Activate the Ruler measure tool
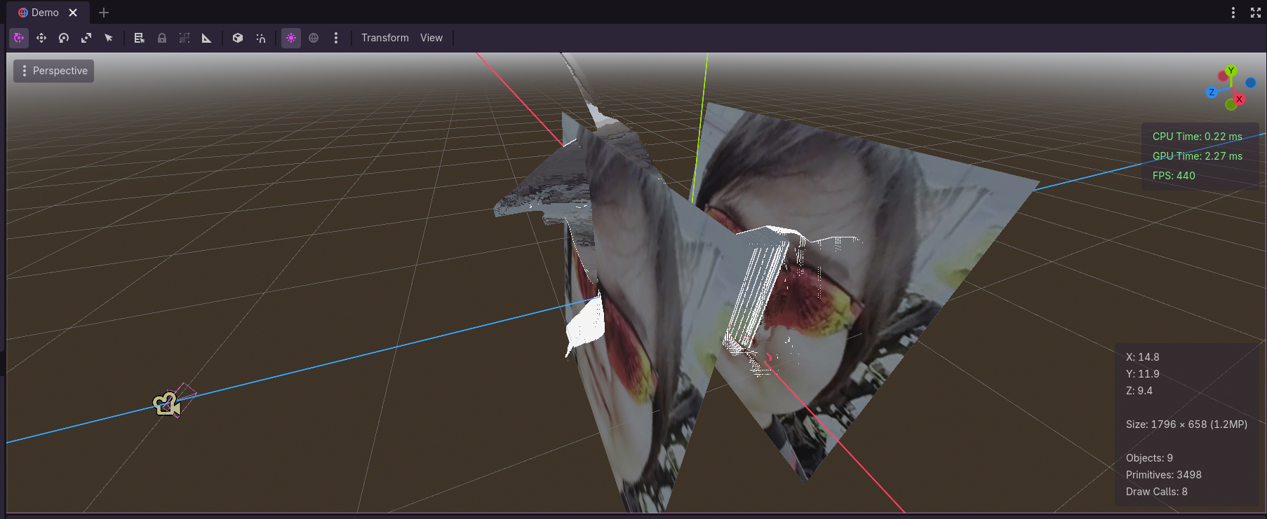The image size is (1267, 519). [x=207, y=38]
